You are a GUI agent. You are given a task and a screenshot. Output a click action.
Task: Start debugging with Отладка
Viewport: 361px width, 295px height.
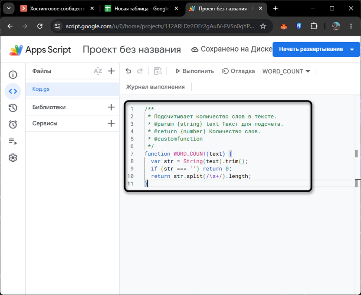[239, 71]
